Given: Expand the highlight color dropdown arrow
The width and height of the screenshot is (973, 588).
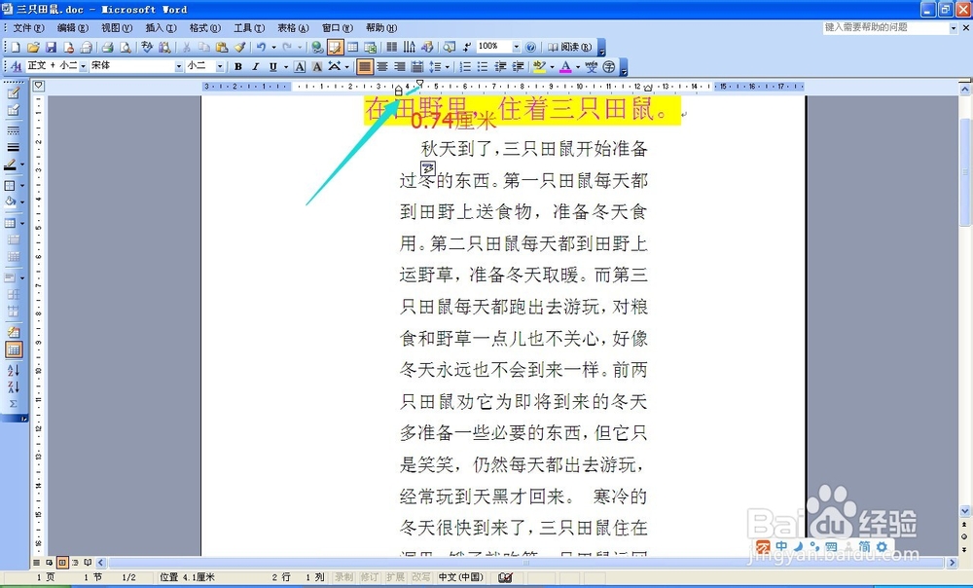Looking at the screenshot, I should 552,66.
